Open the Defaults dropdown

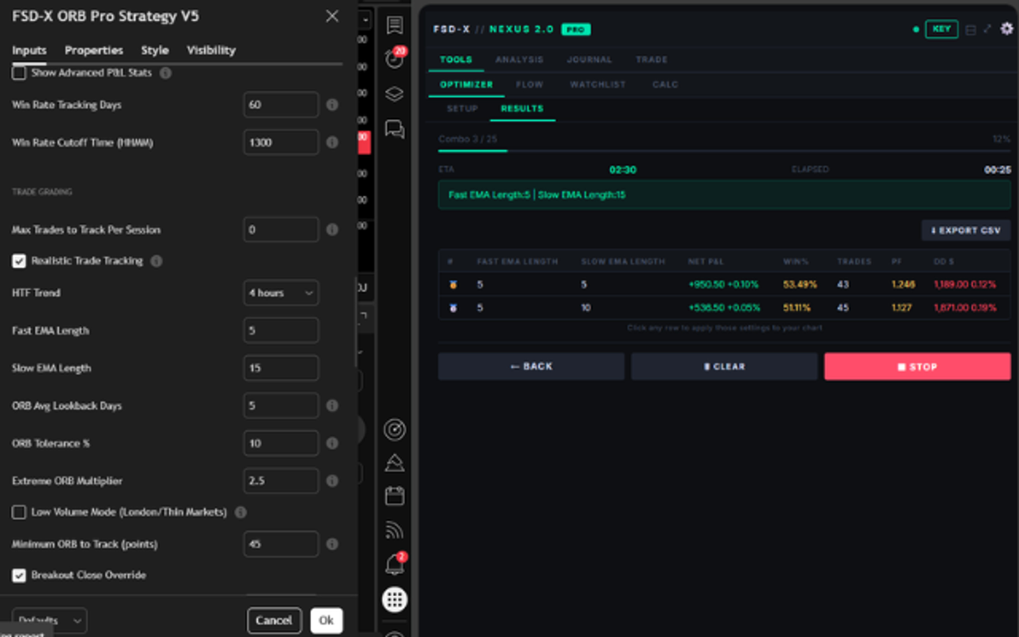pyautogui.click(x=50, y=620)
